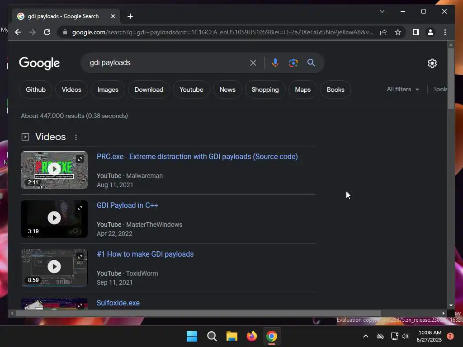
Task: Open the clock and date flyout
Action: (x=430, y=336)
